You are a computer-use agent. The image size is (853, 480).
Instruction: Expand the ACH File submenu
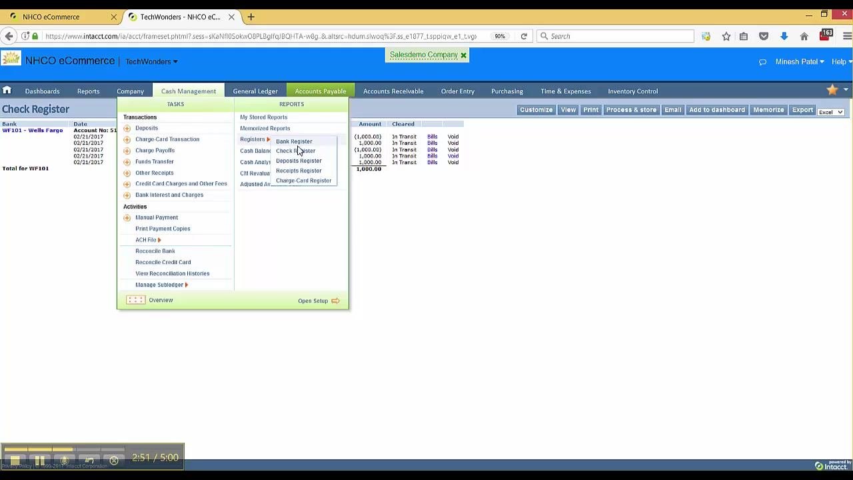point(148,240)
